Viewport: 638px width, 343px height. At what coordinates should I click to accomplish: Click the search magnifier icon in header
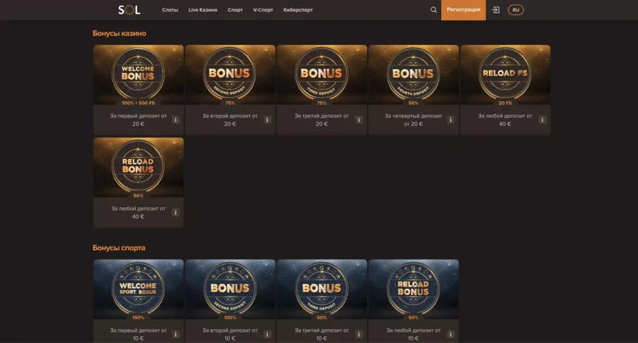[434, 10]
